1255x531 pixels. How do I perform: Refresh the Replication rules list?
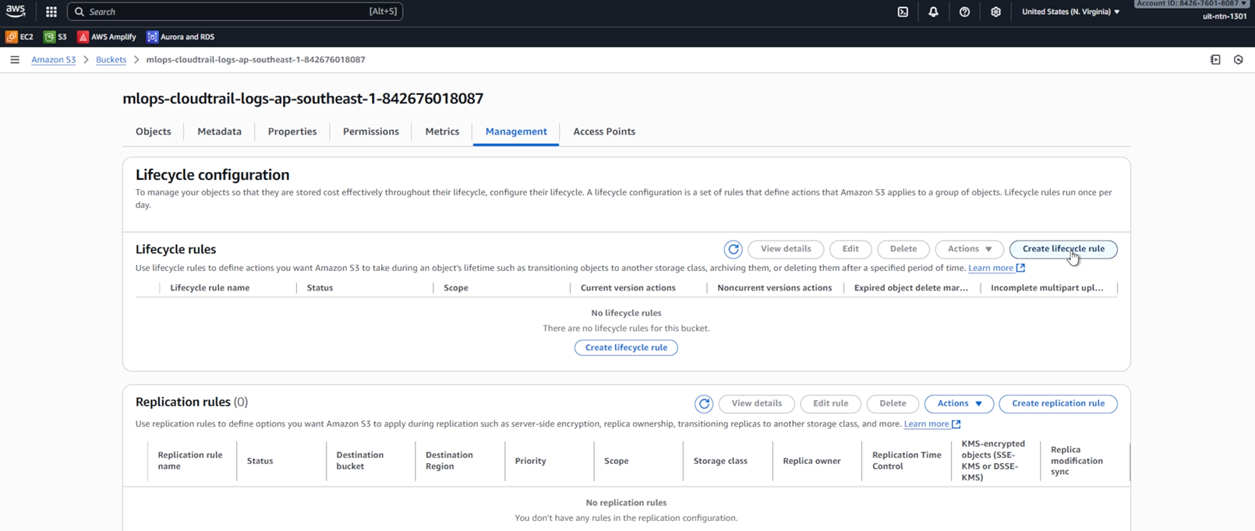click(x=704, y=403)
